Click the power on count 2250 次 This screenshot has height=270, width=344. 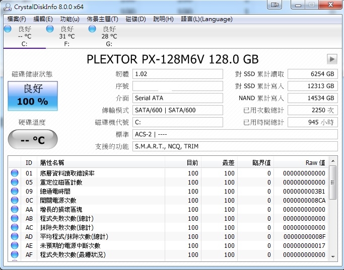tap(313, 110)
